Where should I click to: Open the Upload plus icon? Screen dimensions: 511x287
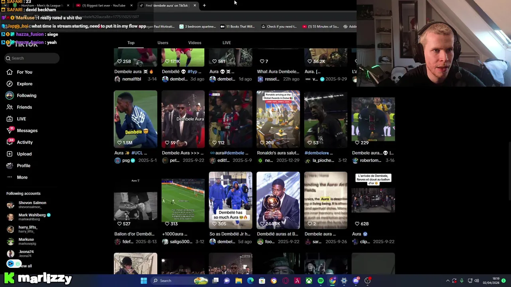click(10, 154)
